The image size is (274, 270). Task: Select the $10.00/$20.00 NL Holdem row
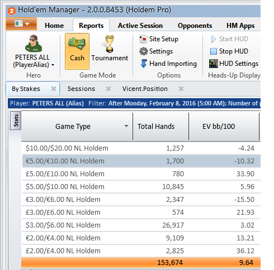141,148
